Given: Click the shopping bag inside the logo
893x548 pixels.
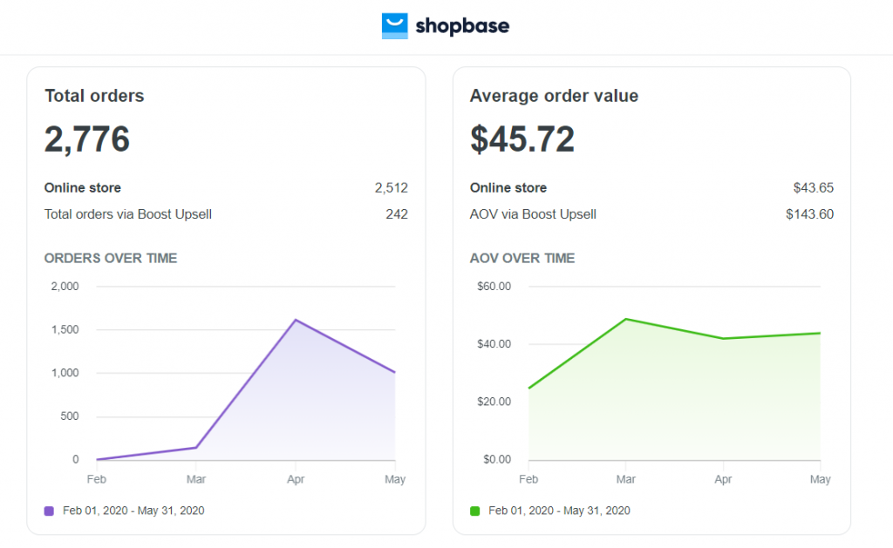Looking at the screenshot, I should 395,26.
